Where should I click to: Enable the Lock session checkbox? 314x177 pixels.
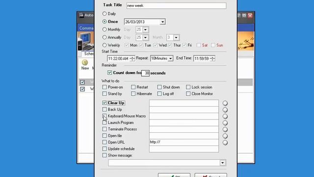[x=188, y=87]
